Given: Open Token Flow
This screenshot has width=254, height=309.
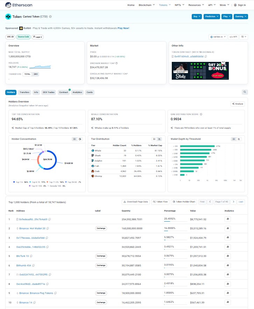Looking at the screenshot, I should click(160, 202).
